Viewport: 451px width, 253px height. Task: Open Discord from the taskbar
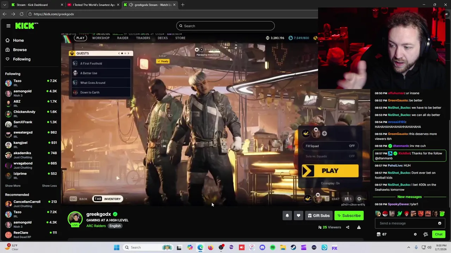point(262,247)
